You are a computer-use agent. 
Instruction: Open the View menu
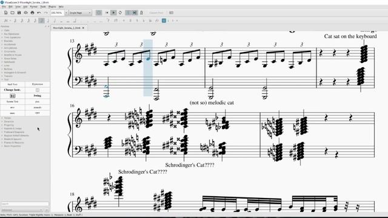click(x=18, y=7)
